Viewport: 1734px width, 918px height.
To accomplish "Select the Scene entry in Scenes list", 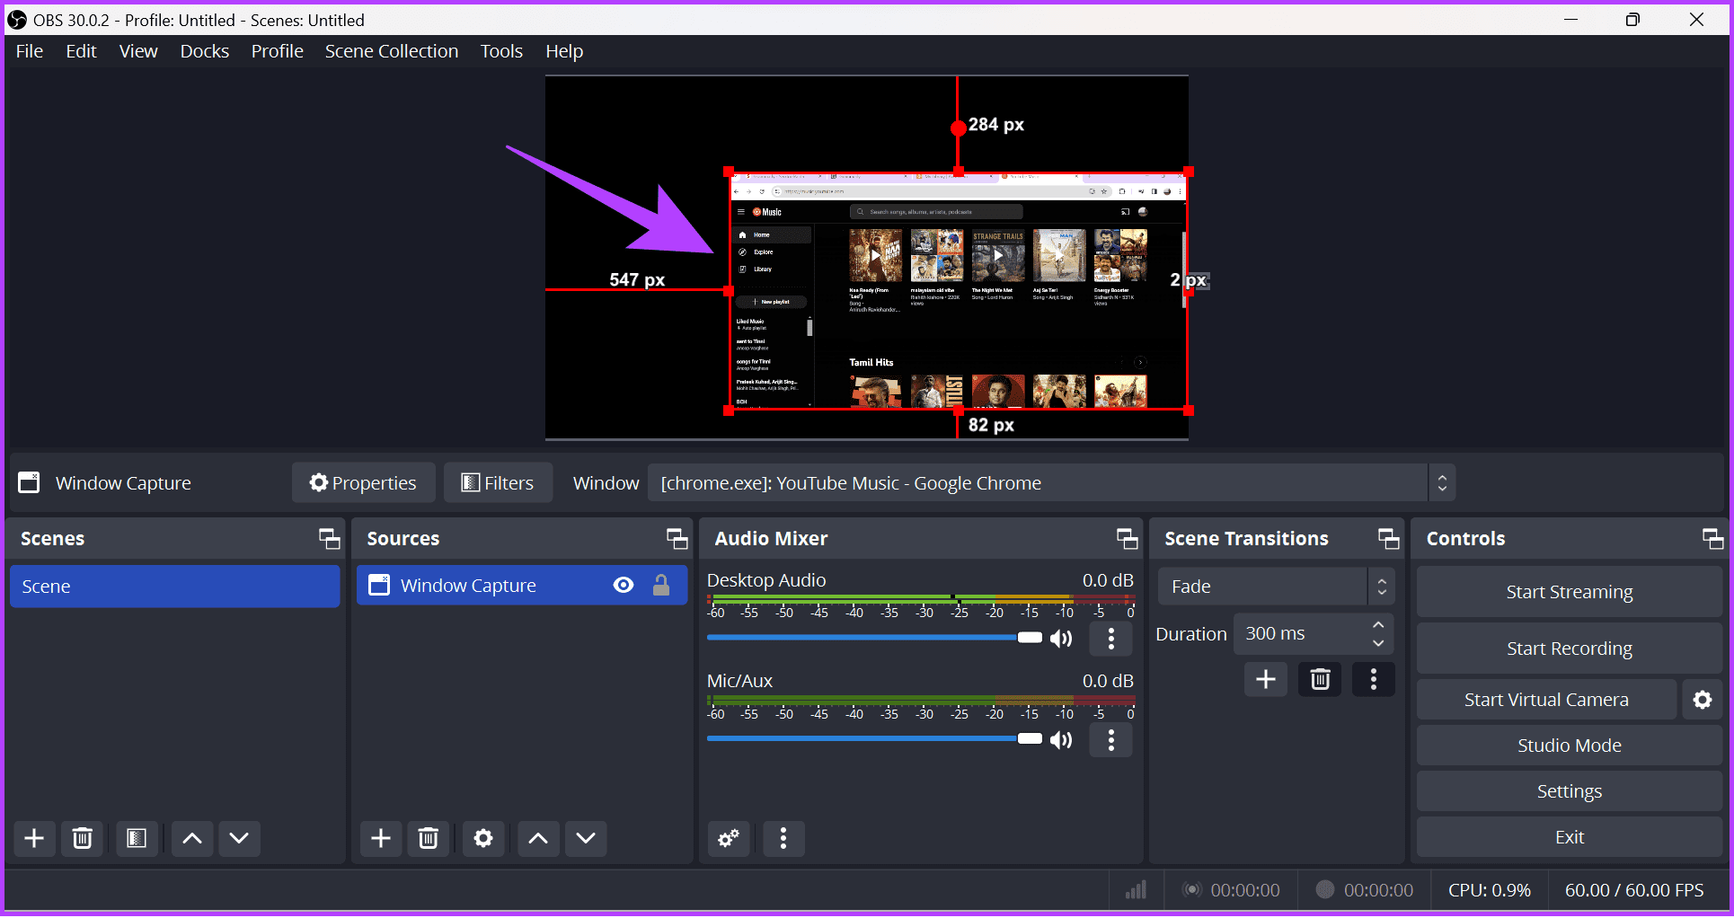I will (x=174, y=586).
